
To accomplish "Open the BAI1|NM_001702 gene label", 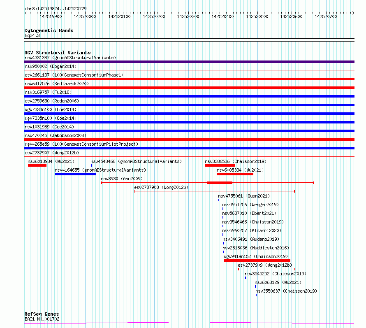I will pos(42,319).
